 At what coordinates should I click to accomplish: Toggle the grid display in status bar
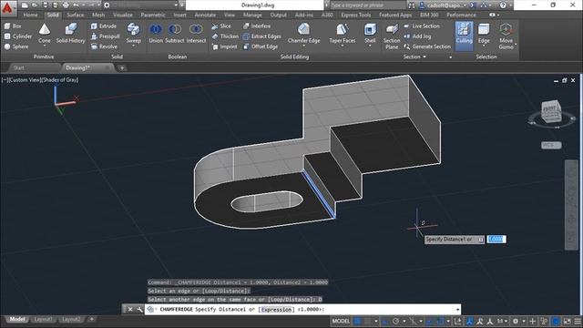[357, 321]
